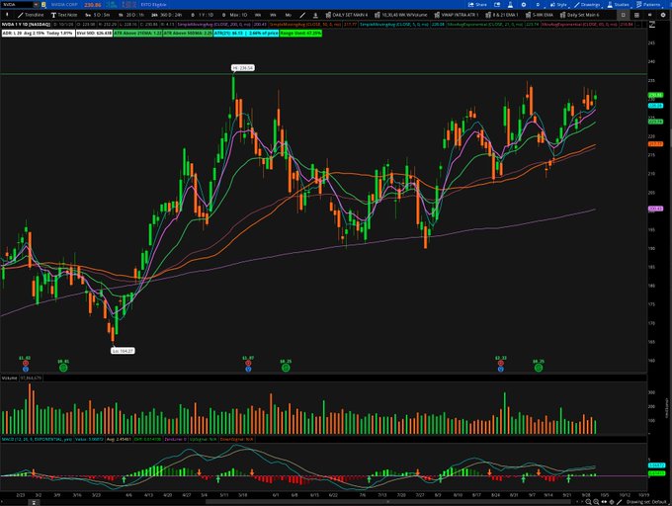The width and height of the screenshot is (672, 506).
Task: Click the pointer cursor tool icon
Action: (x=7, y=15)
